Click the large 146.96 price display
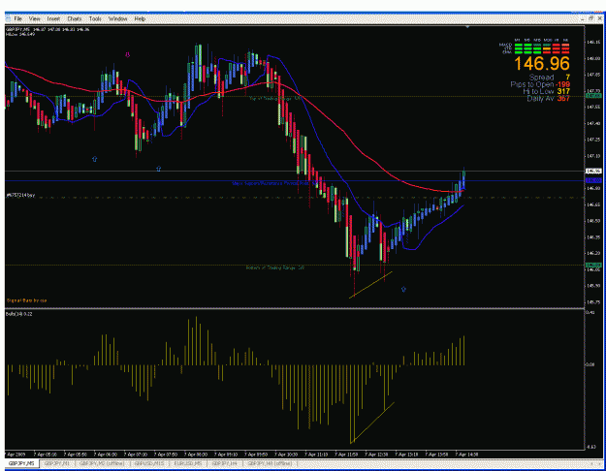The width and height of the screenshot is (606, 471). (x=541, y=63)
